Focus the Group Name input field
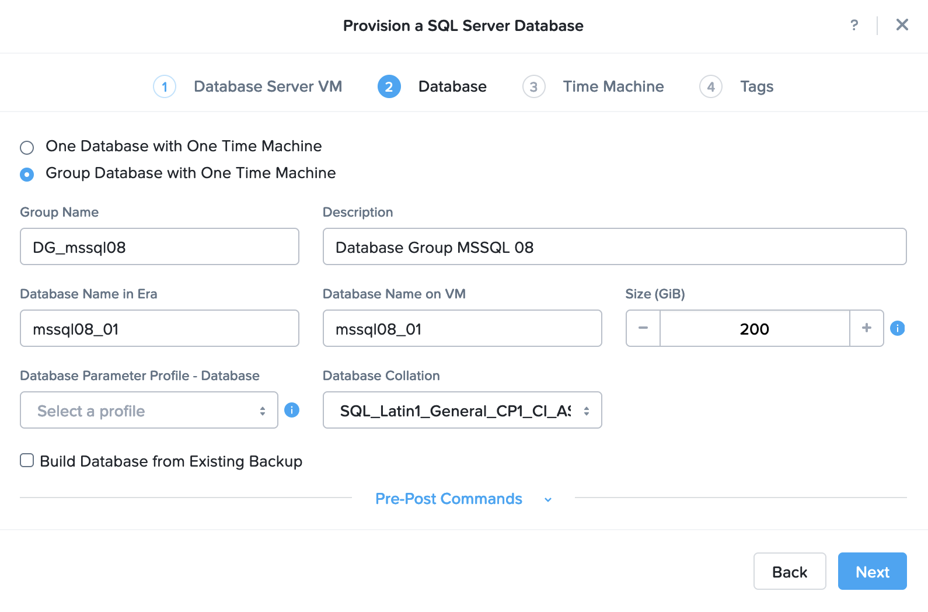The image size is (928, 612). pyautogui.click(x=159, y=246)
